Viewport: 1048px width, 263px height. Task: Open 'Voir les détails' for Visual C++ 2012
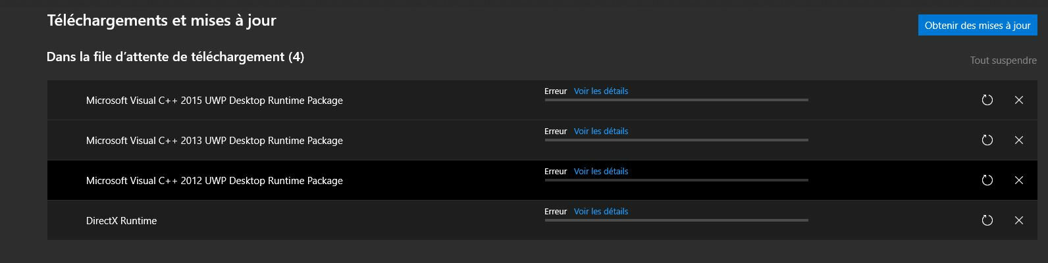coord(601,171)
